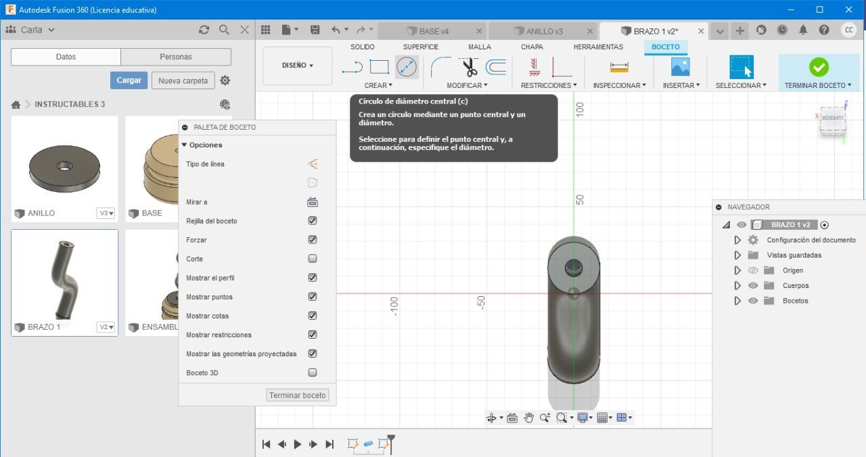Select the center diameter circle tool
Viewport: 866px width, 457px height.
tap(407, 67)
